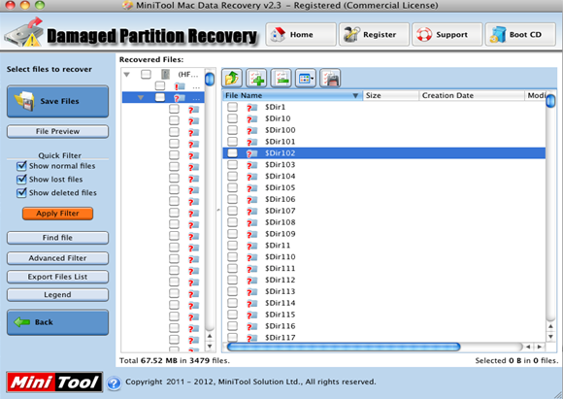The height and width of the screenshot is (399, 563).
Task: Open the Register option
Action: pyautogui.click(x=374, y=35)
